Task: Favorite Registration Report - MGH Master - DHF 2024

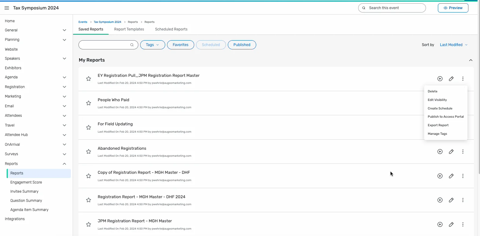Action: pos(89,200)
